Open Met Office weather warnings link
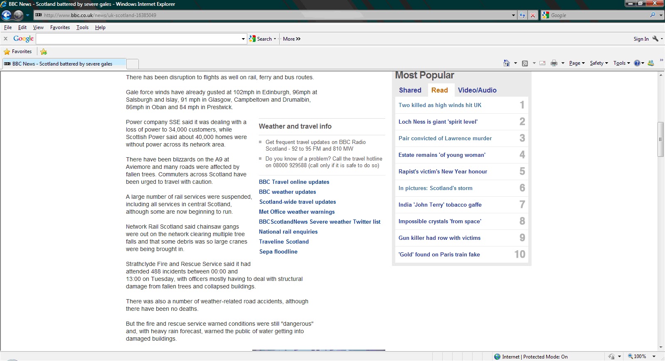The height and width of the screenshot is (361, 665). [x=297, y=212]
